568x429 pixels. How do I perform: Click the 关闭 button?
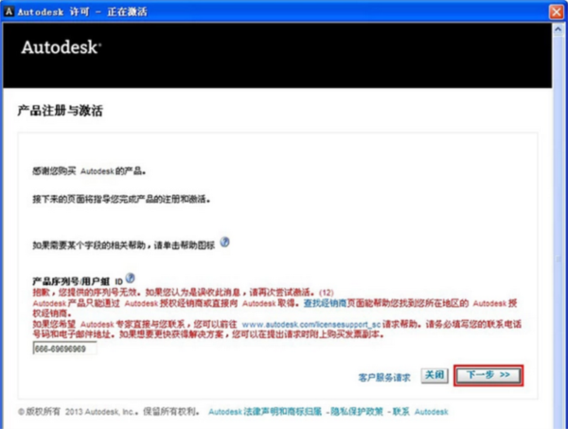coord(435,375)
